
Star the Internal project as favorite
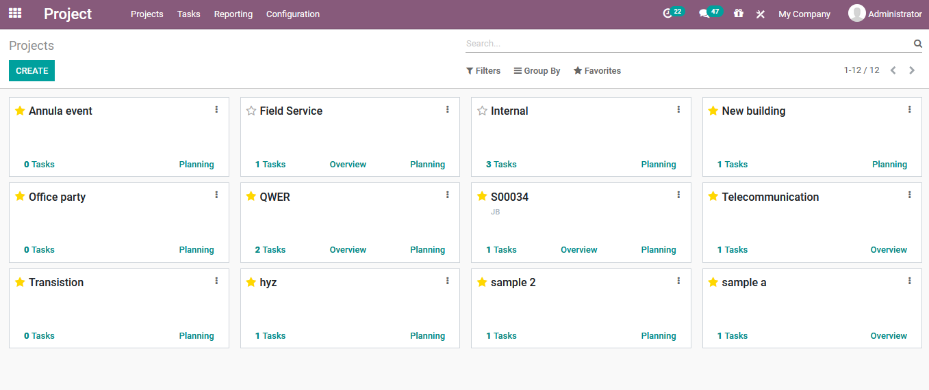pyautogui.click(x=482, y=111)
